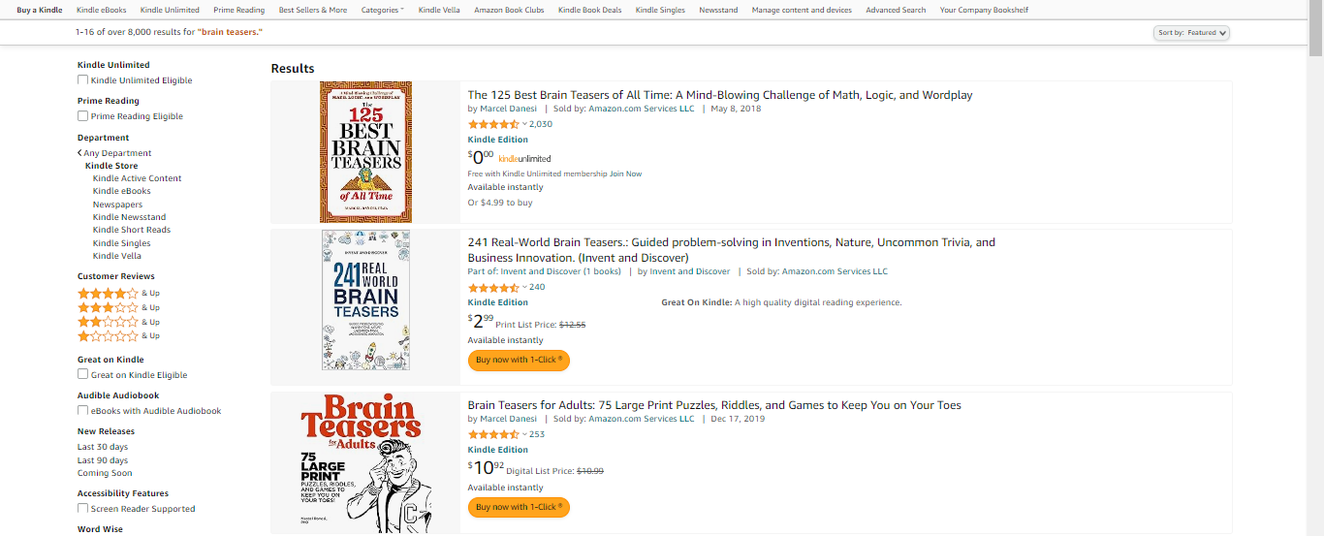Choose the 1 star & Up rating filter
This screenshot has height=536, width=1324.
coord(108,335)
